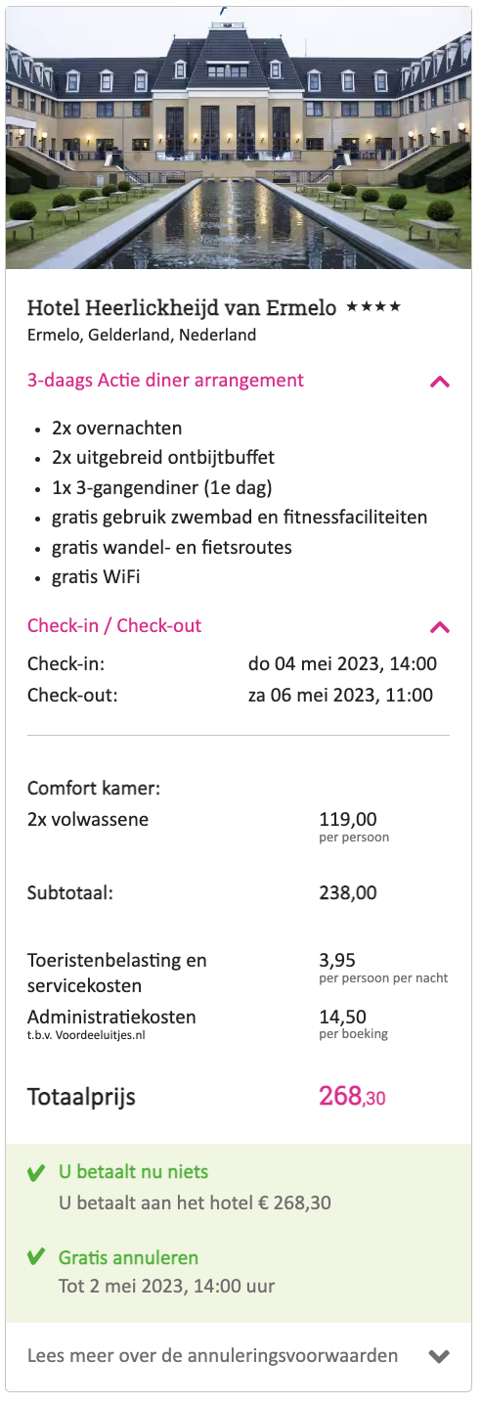481x1405 pixels.
Task: Click the Administratiekosten row label
Action: coord(111,1017)
